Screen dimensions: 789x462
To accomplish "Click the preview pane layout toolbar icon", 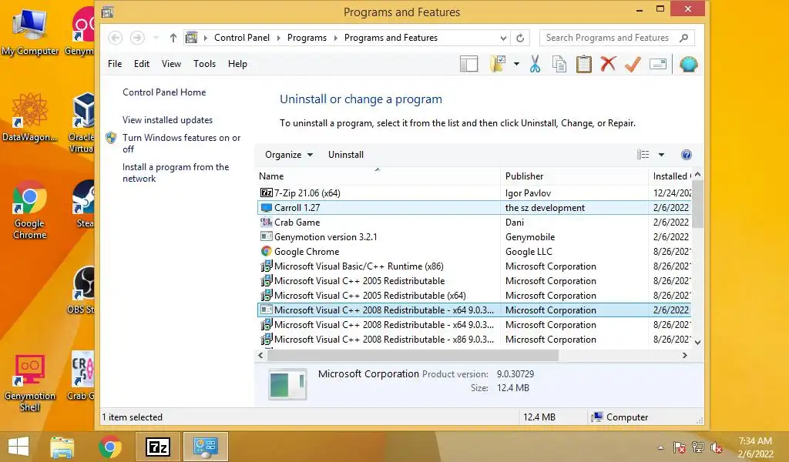I will coord(468,65).
